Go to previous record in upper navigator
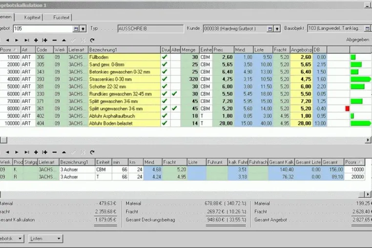Image resolution: width=372 pixels, height=248 pixels. [7, 41]
